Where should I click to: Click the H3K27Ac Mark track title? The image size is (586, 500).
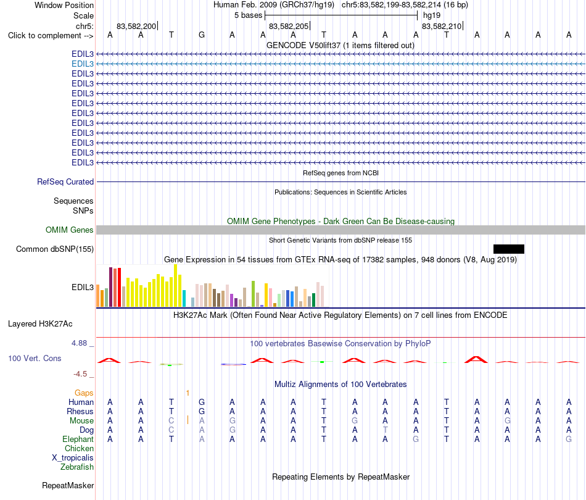click(x=340, y=315)
